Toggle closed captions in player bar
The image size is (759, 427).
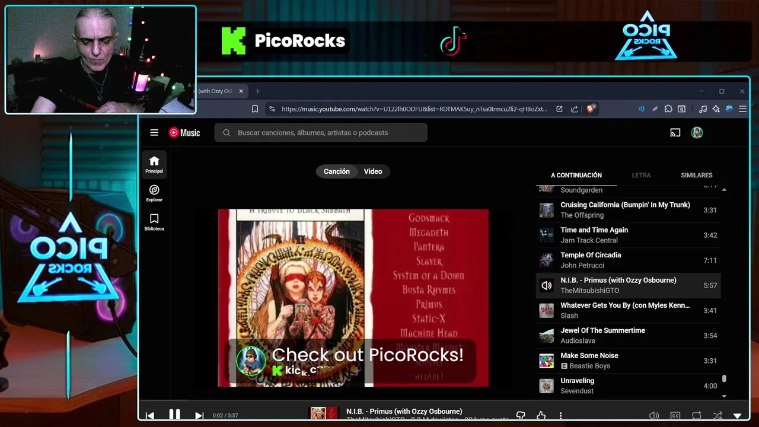(675, 416)
